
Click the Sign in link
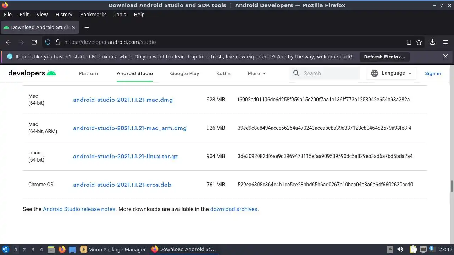coord(433,73)
